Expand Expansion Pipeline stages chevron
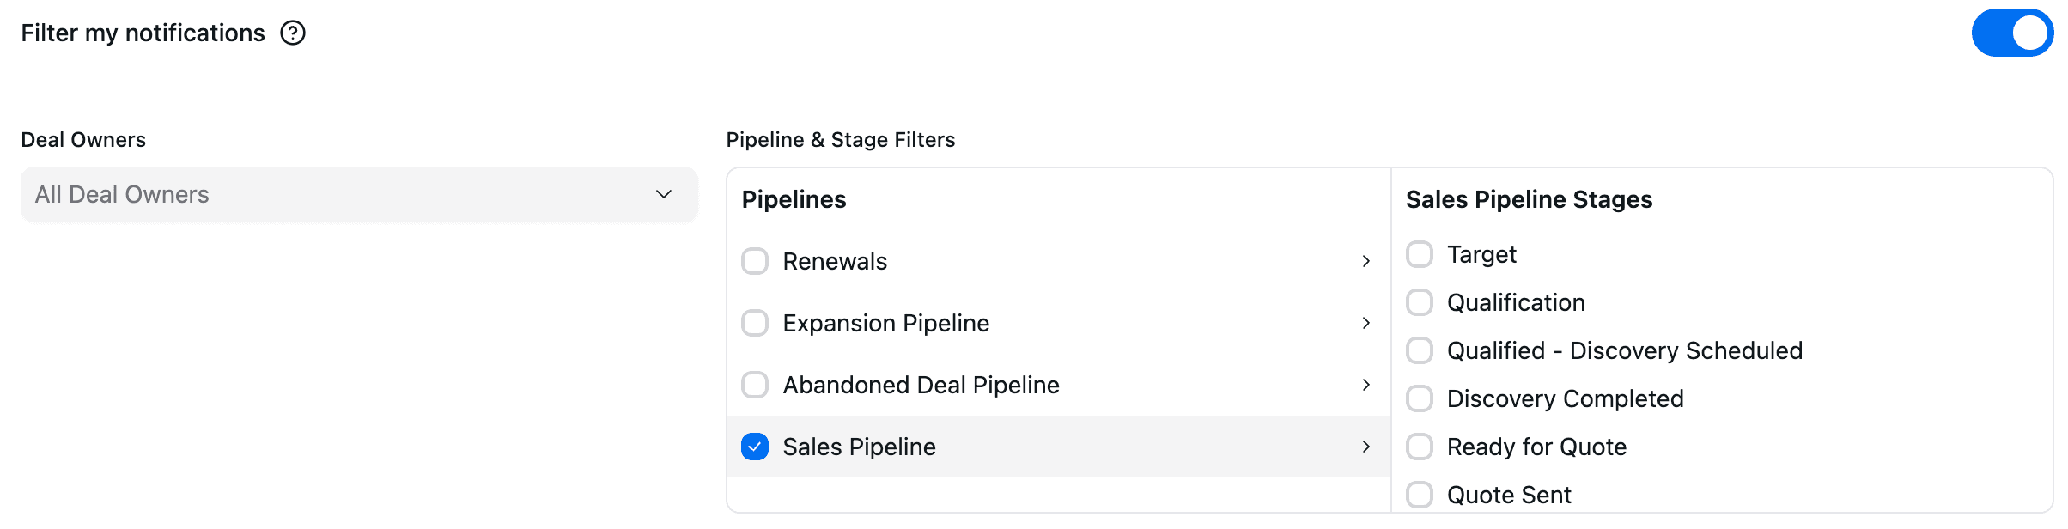 pos(1365,323)
